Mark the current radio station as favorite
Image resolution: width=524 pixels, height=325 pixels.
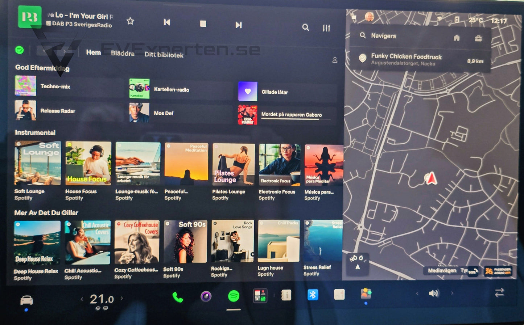coord(131,21)
